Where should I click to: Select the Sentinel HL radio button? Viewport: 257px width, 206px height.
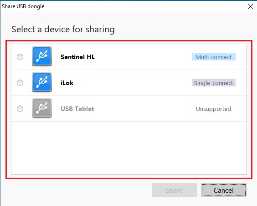[x=20, y=57]
